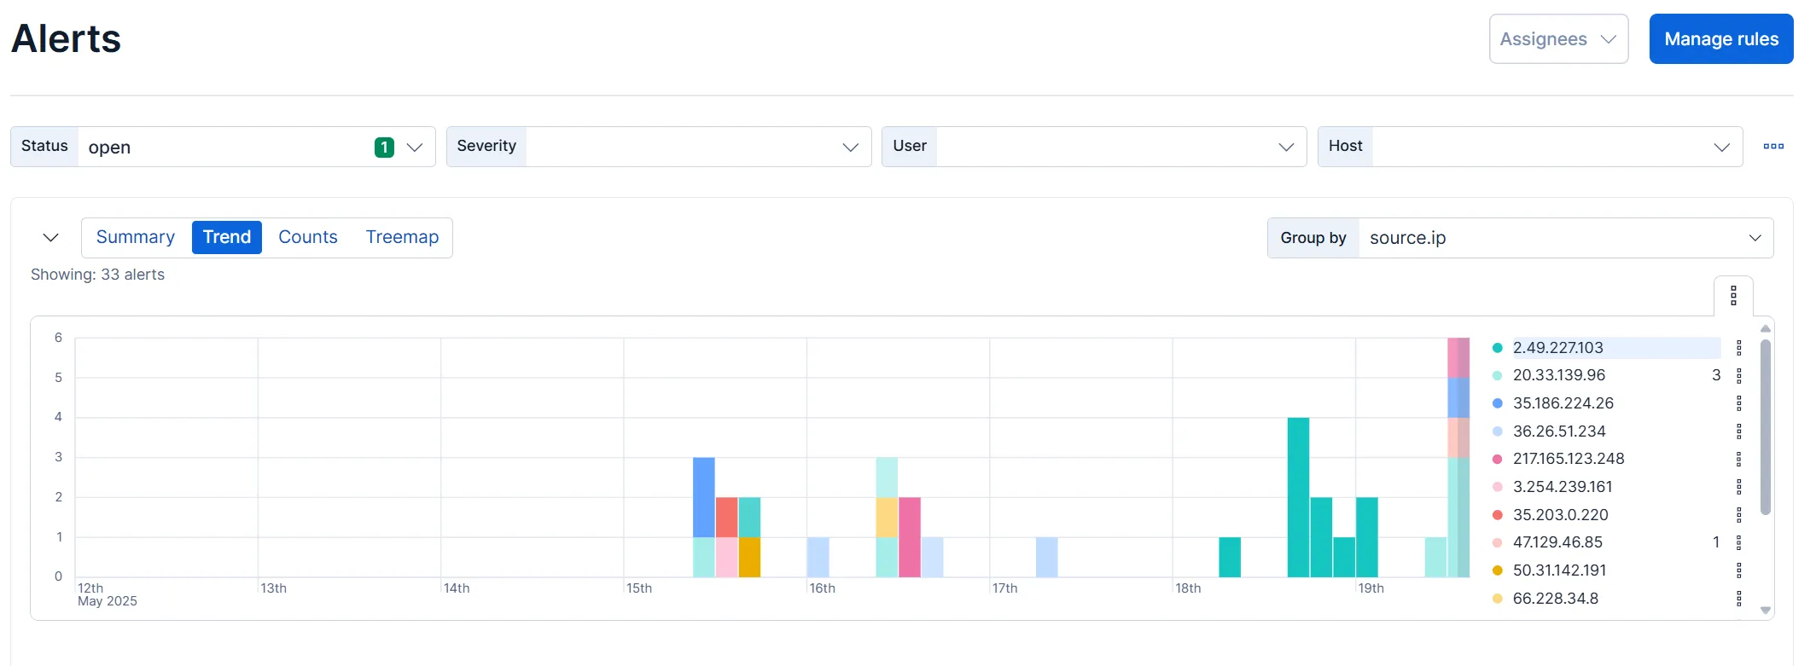Open the User filter dropdown

1094,147
